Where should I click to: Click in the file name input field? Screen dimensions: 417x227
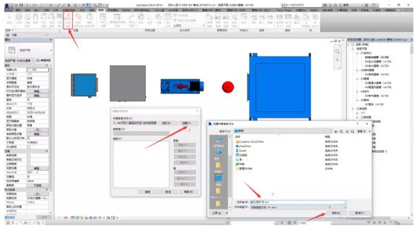tap(298, 202)
